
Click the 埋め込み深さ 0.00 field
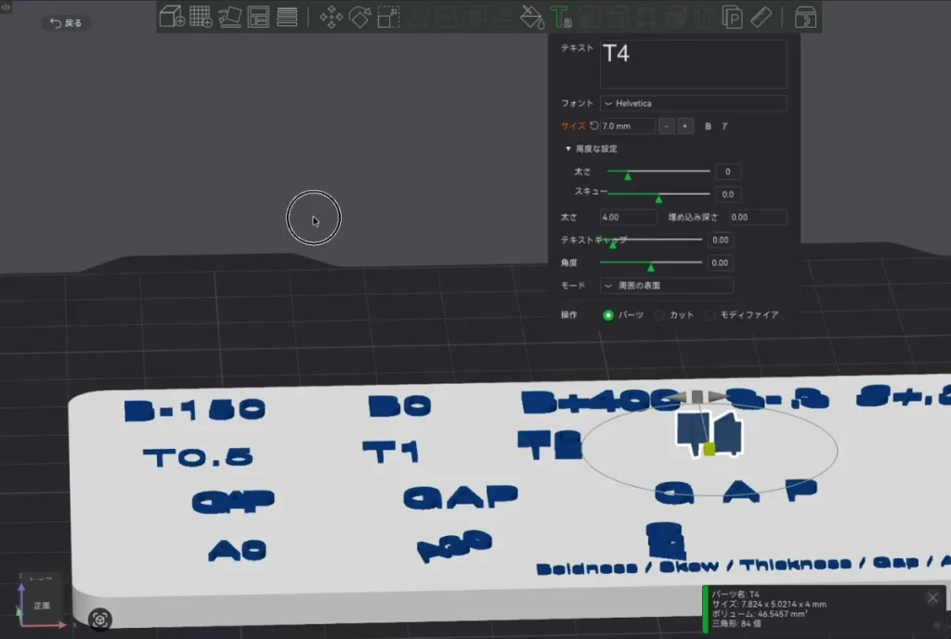(x=758, y=217)
